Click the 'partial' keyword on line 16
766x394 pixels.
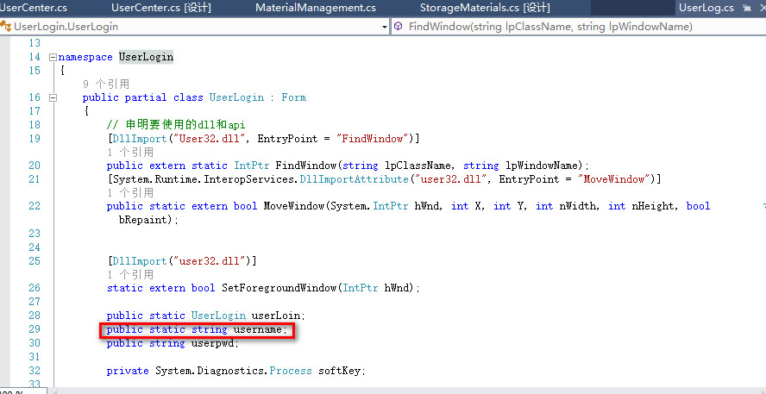(x=146, y=97)
